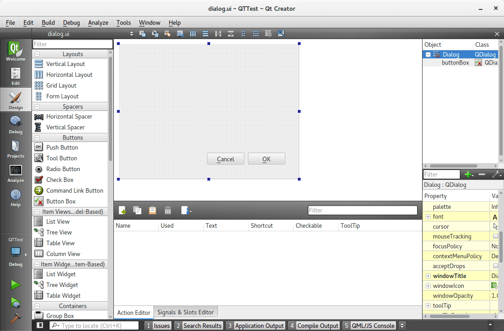This screenshot has width=504, height=331.
Task: Toggle sidebar visibility icon in status bar
Action: click(x=40, y=325)
